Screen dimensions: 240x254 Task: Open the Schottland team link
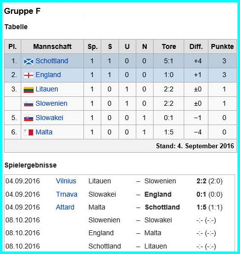coord(52,61)
